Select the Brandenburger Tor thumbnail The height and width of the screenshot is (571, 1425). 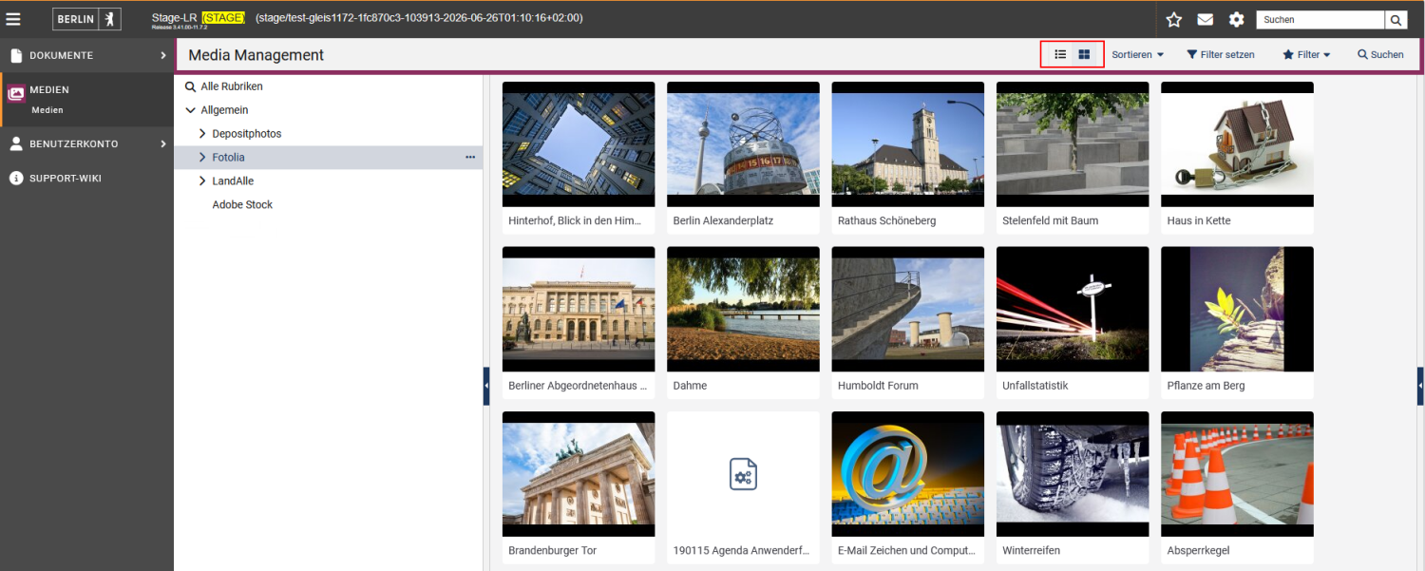click(579, 474)
